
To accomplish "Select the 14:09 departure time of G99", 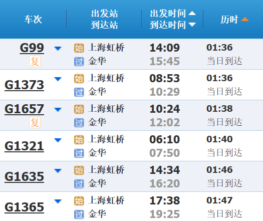I will (x=165, y=48).
